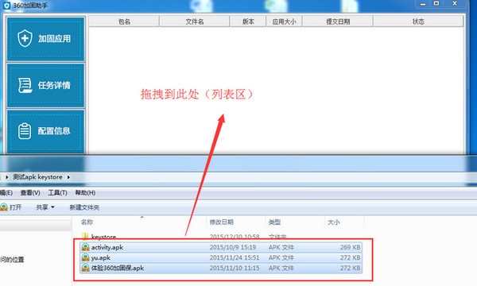This screenshot has width=477, height=286.
Task: Select the activity.apk file
Action: 221,247
